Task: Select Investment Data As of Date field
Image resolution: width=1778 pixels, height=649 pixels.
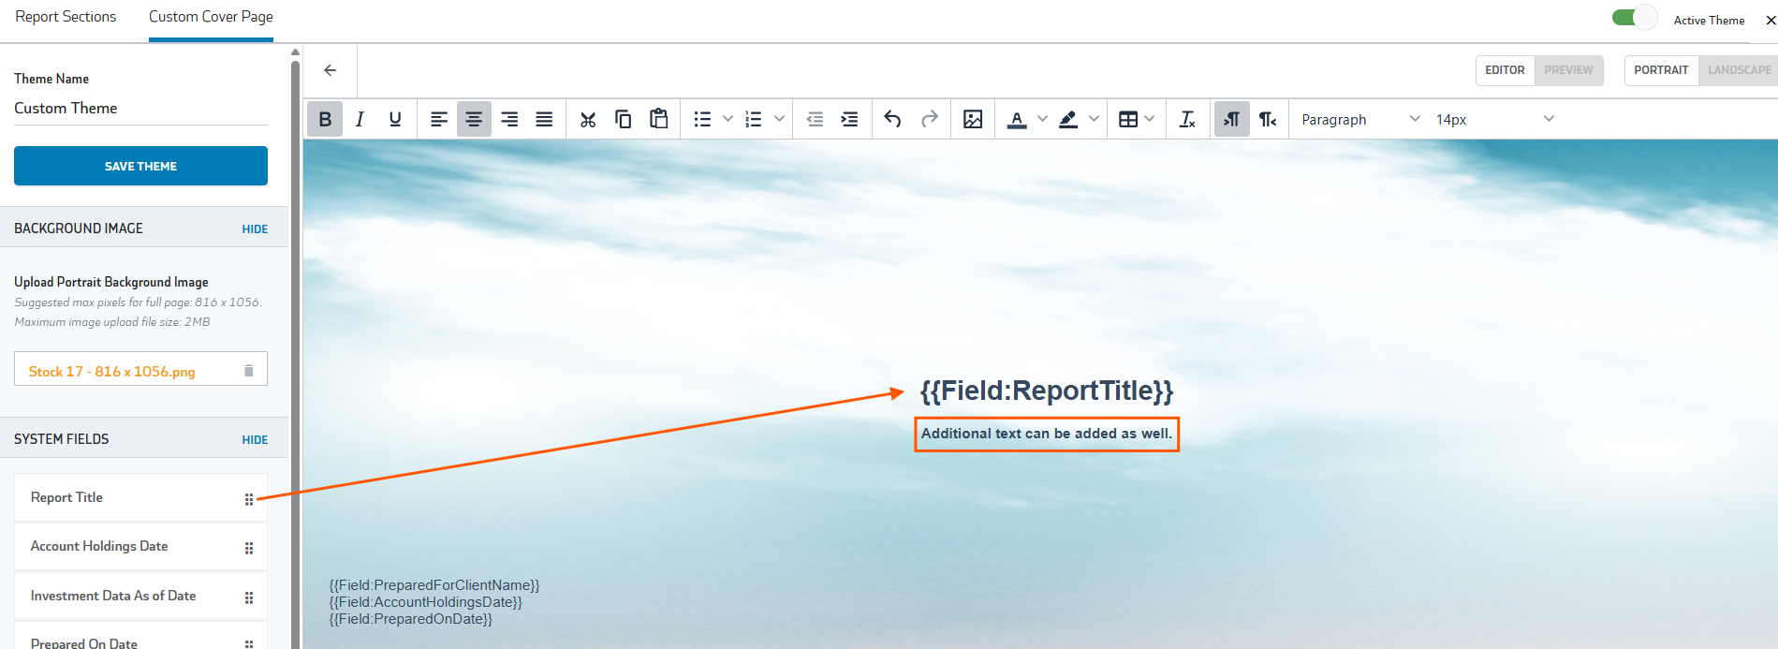Action: pyautogui.click(x=140, y=596)
